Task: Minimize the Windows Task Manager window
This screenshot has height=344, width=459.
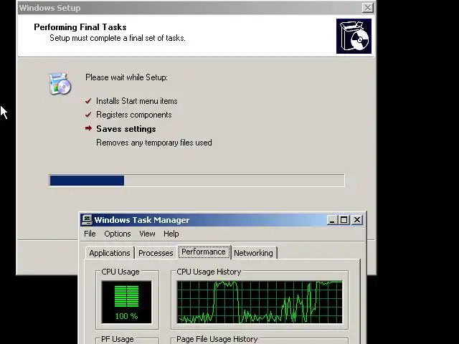Action: pyautogui.click(x=332, y=220)
